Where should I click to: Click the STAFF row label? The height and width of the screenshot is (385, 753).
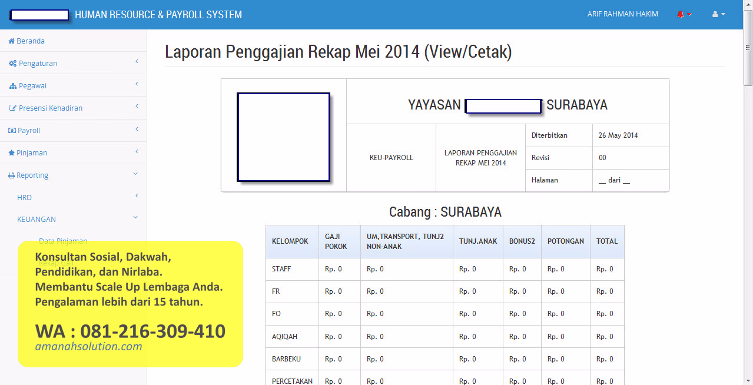pos(281,269)
